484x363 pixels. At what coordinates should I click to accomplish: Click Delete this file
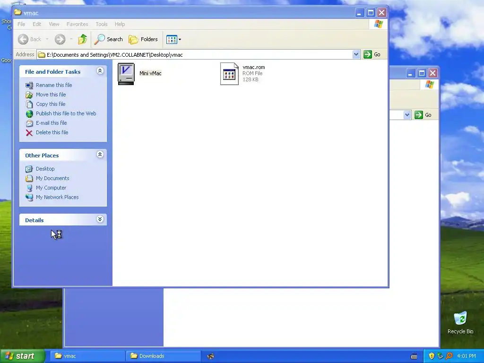[x=52, y=132]
